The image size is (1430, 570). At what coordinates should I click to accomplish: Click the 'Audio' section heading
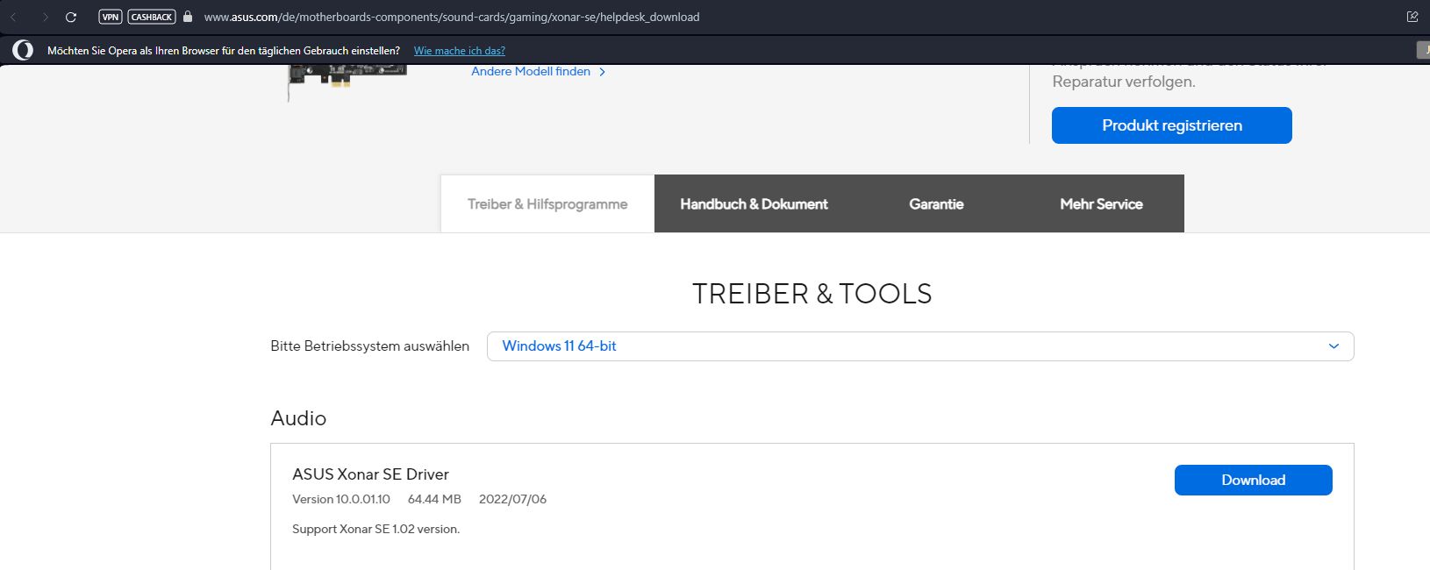(x=298, y=418)
